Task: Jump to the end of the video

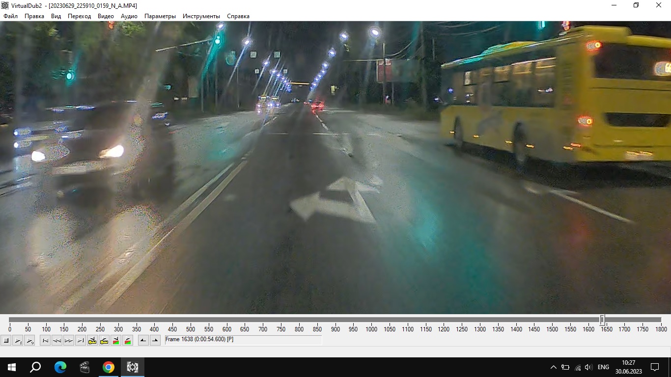Action: 81,340
